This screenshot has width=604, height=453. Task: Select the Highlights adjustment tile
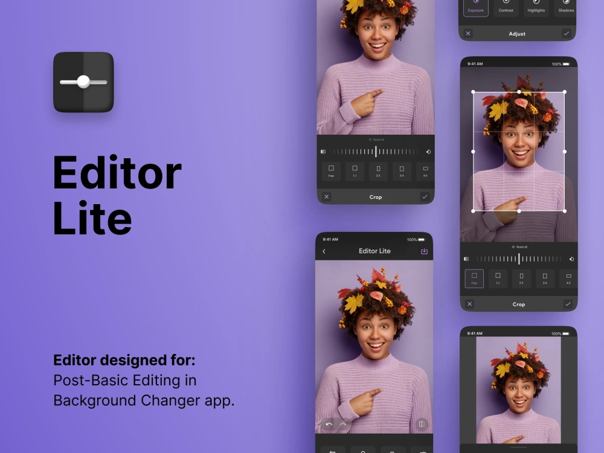[x=536, y=8]
